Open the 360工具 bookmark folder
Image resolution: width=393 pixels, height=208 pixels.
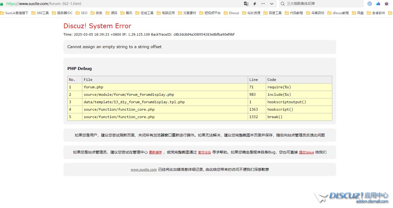tap(40, 13)
